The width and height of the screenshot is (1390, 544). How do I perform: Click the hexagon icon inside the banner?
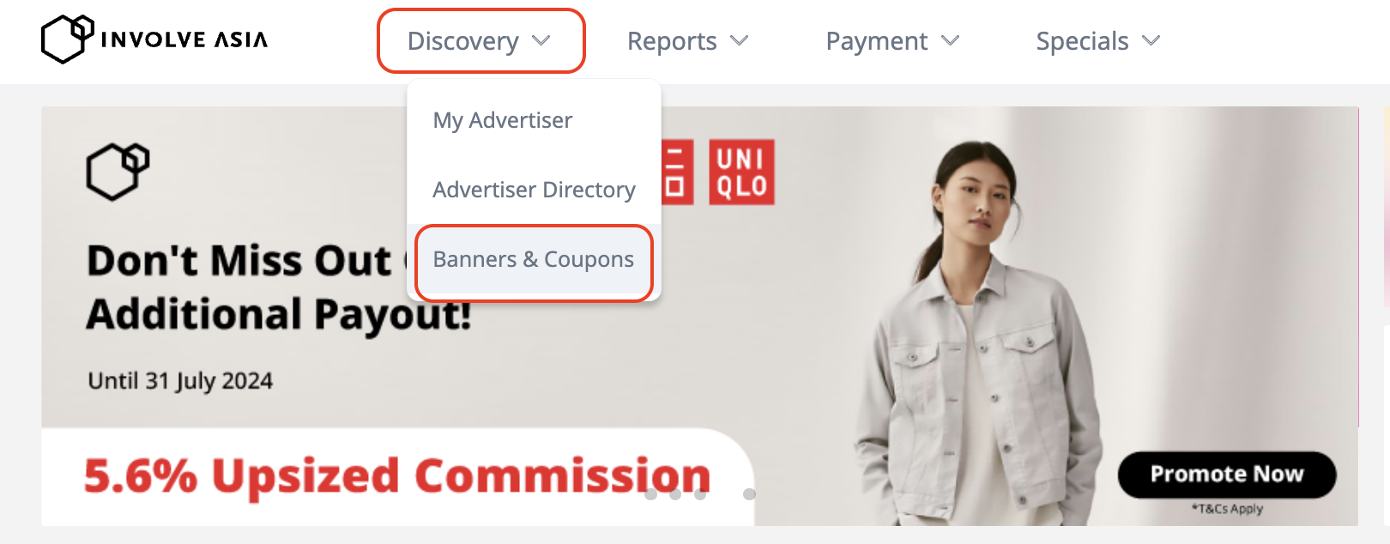pyautogui.click(x=118, y=172)
